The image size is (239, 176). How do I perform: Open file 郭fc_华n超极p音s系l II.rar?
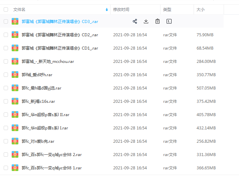point(45,114)
